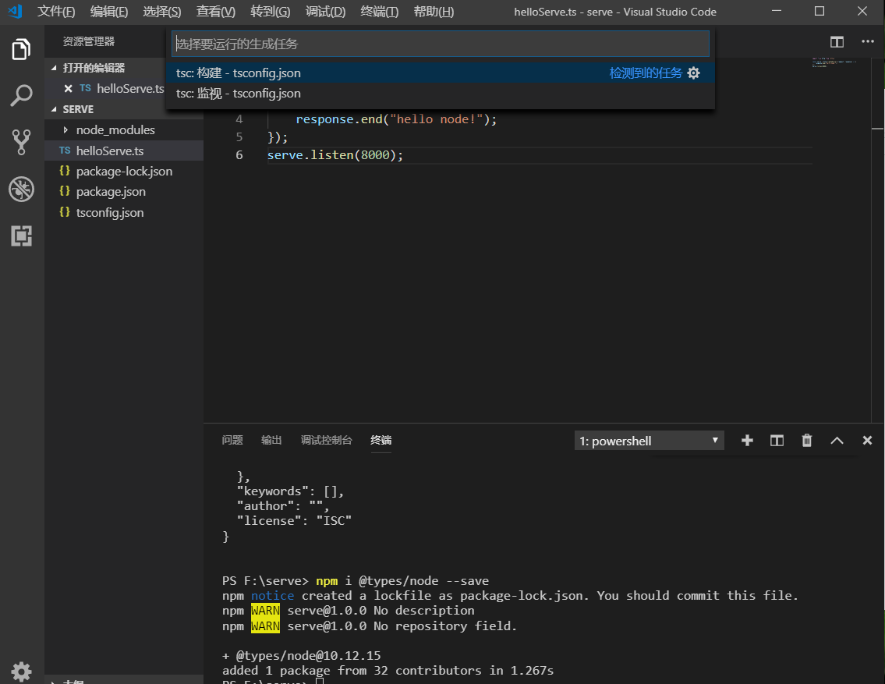Select the 终端 panel tab
This screenshot has width=885, height=684.
pos(381,440)
